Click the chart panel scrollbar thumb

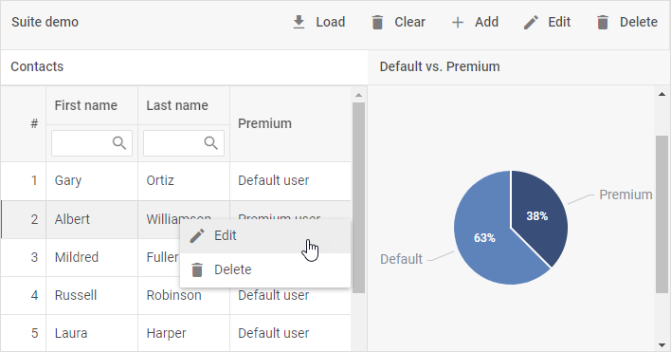pos(662,214)
